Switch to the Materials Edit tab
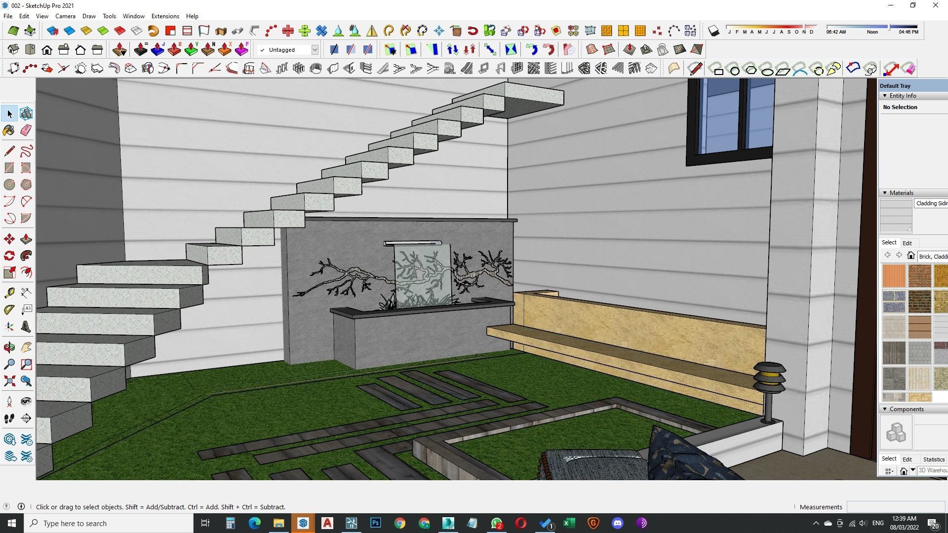Screen dimensions: 948x533 pos(907,243)
